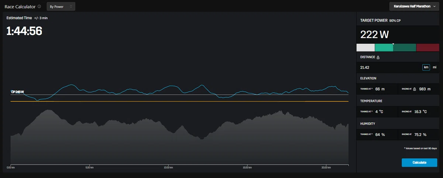Click the HUMIDITY section header

368,124
